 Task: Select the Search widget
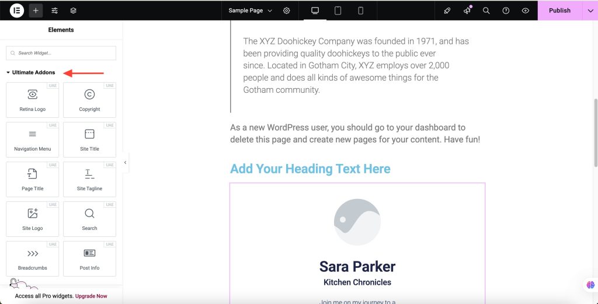pos(89,219)
